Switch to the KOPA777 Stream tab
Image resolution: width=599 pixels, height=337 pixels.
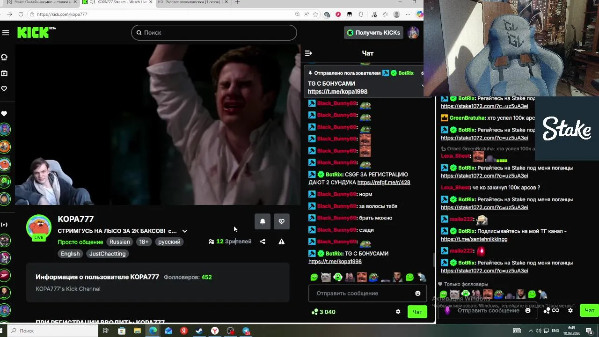pos(117,2)
